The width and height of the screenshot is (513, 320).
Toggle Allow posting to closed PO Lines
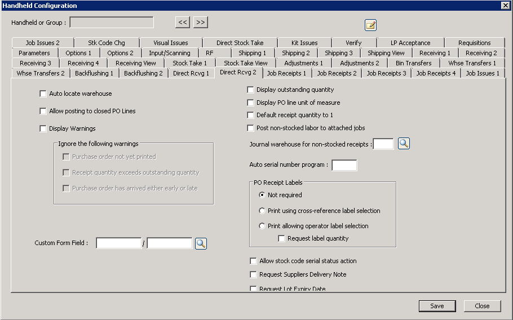tap(43, 111)
